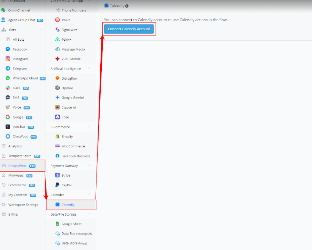Select Calendly in the integrations list
Image resolution: width=312 pixels, height=250 pixels.
pos(68,205)
